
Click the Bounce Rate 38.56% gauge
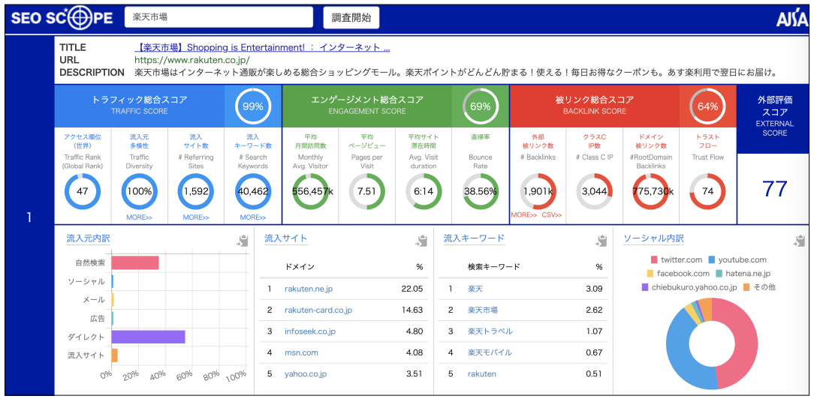coord(480,191)
